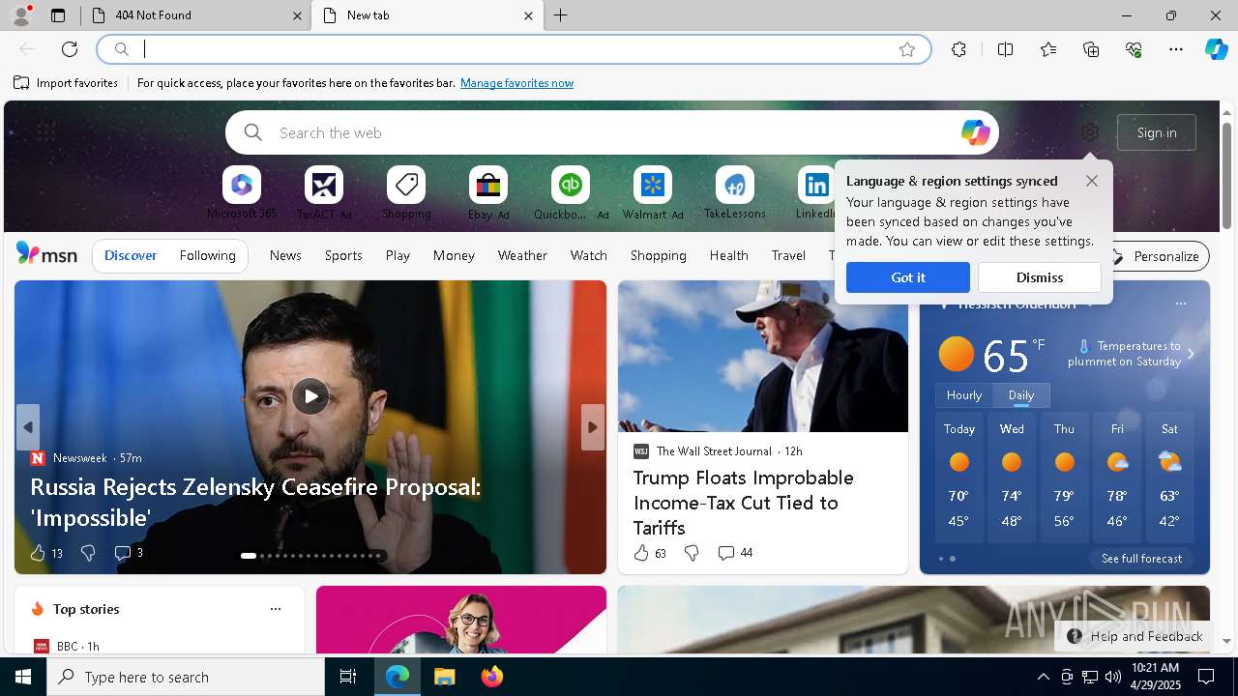Click Manage favorites now link
The height and width of the screenshot is (696, 1238).
pyautogui.click(x=517, y=83)
